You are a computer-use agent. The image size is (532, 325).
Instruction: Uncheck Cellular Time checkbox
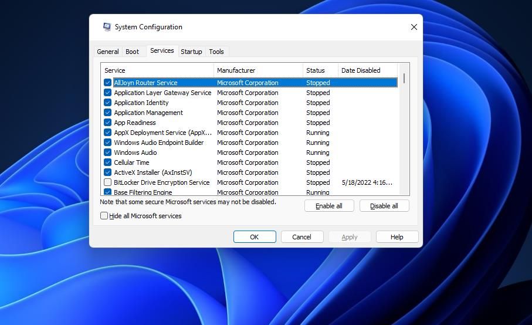107,162
